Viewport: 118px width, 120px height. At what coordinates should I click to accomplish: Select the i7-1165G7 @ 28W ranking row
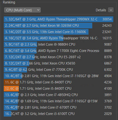(58, 76)
